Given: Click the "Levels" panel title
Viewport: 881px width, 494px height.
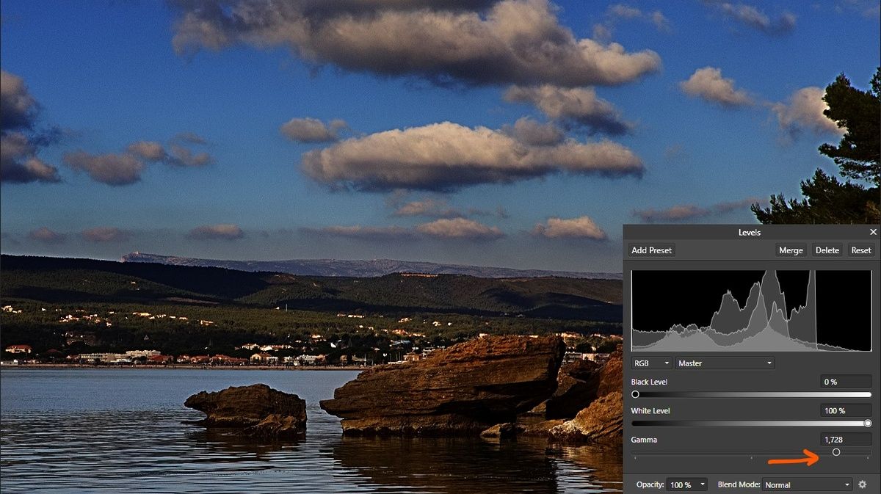Looking at the screenshot, I should [750, 232].
